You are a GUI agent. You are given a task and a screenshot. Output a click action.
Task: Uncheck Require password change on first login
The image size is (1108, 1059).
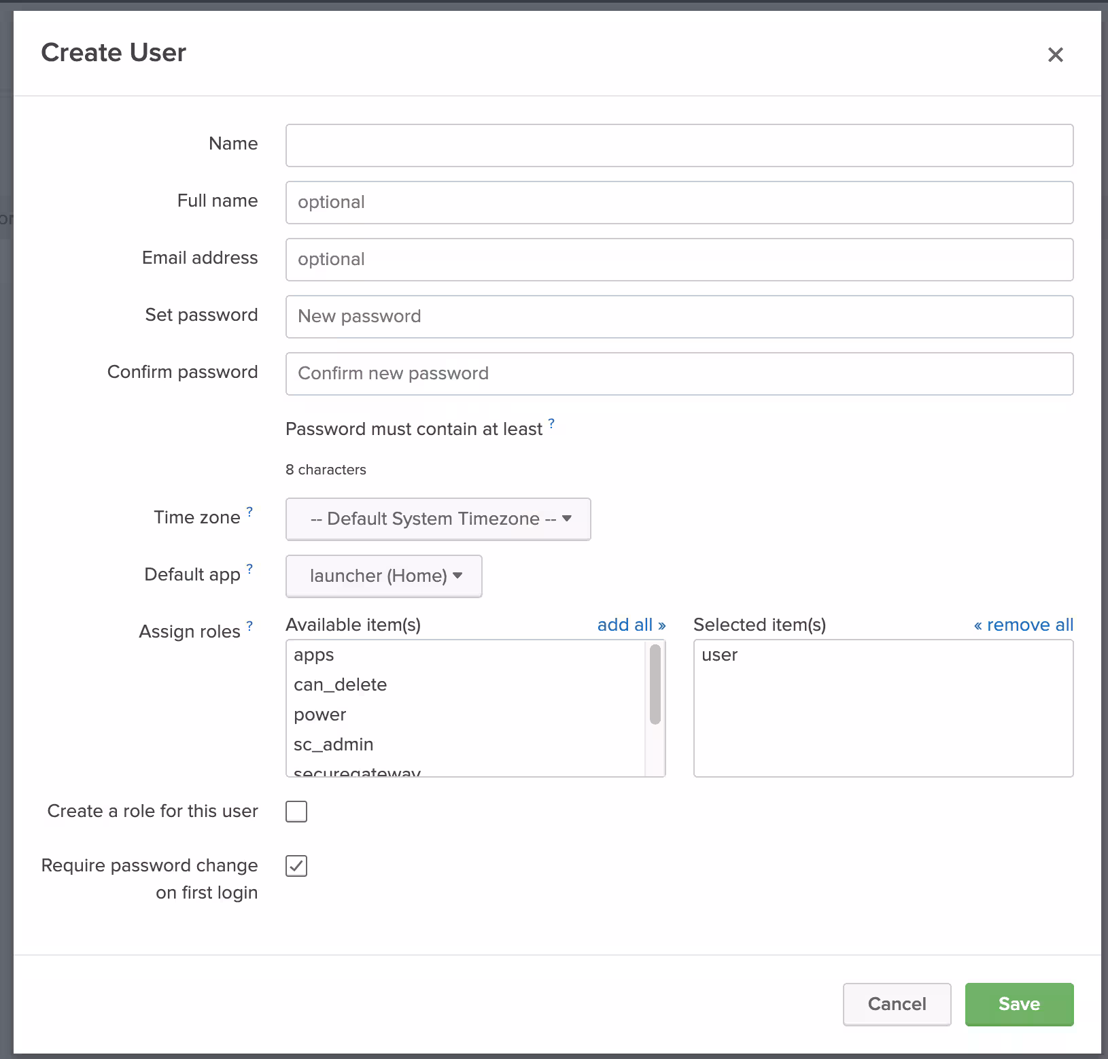click(296, 866)
